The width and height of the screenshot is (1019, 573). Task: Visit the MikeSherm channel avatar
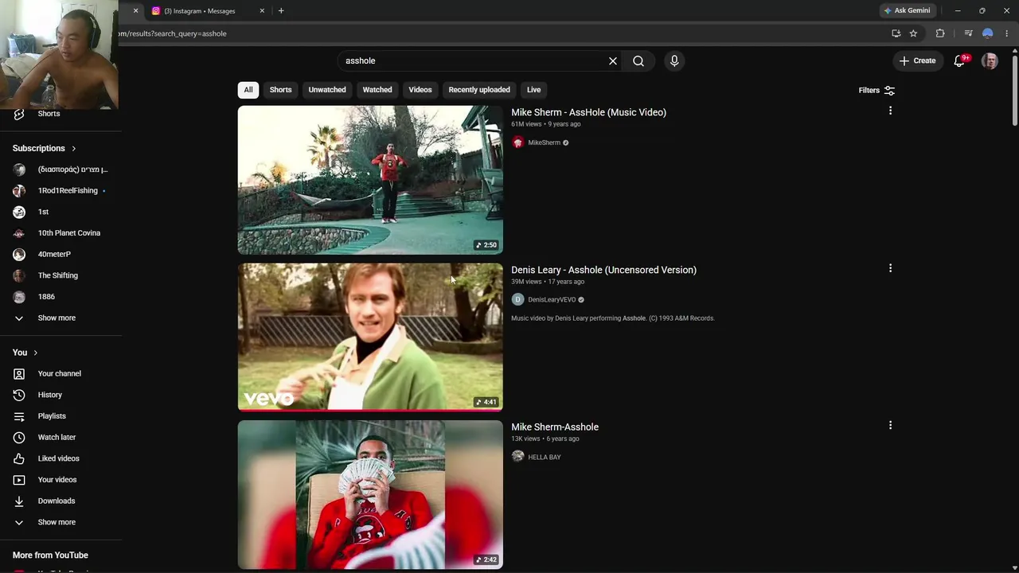517,142
